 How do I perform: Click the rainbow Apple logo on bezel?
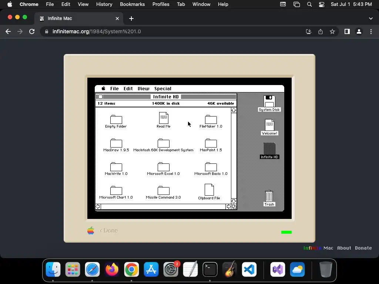(x=91, y=230)
